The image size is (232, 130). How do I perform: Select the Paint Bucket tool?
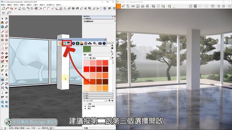pos(3,22)
